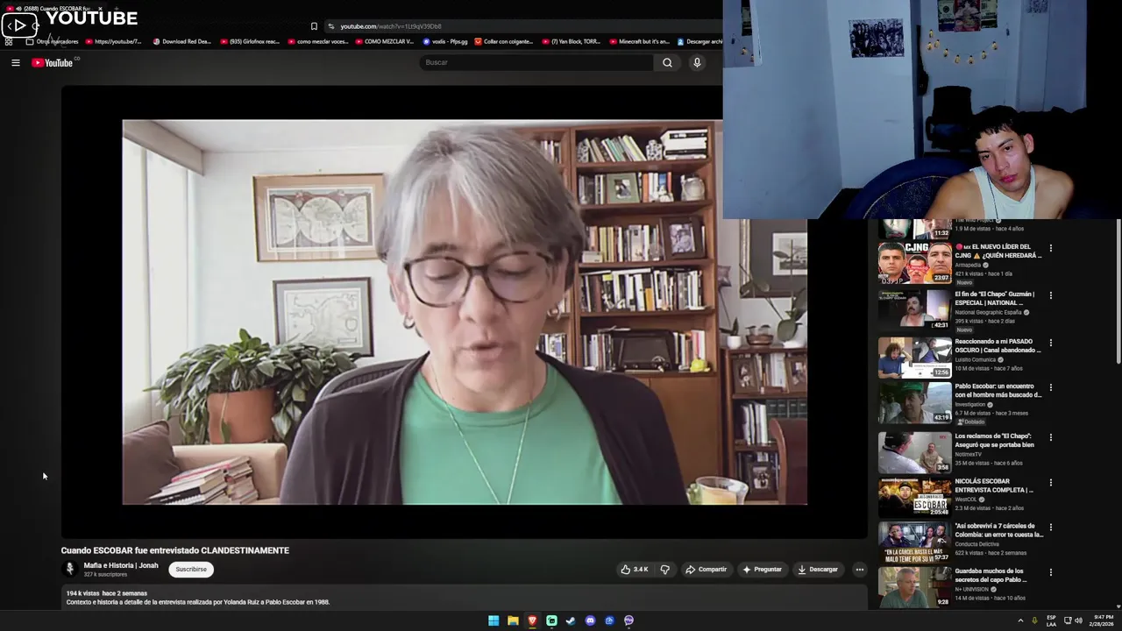Select video title Cuando ESCOBAR fue entrevistado

[174, 550]
